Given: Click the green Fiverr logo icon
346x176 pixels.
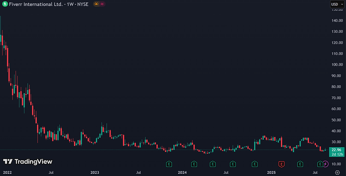Looking at the screenshot, I should 5,4.
